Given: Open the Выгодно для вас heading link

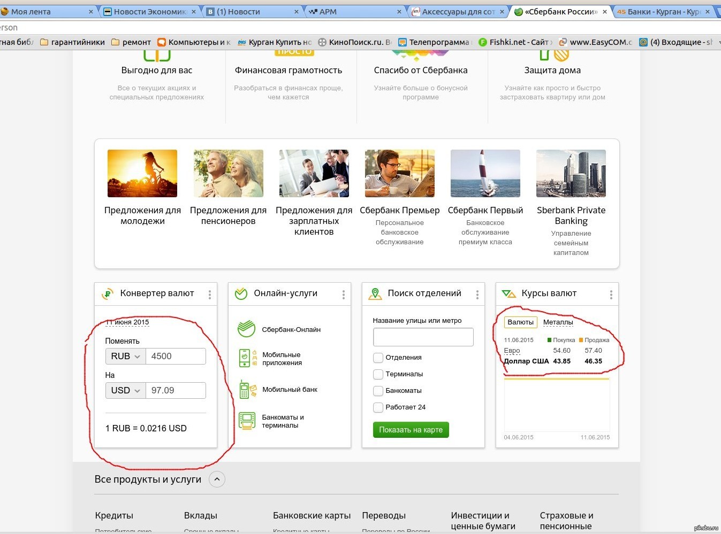Looking at the screenshot, I should point(157,71).
